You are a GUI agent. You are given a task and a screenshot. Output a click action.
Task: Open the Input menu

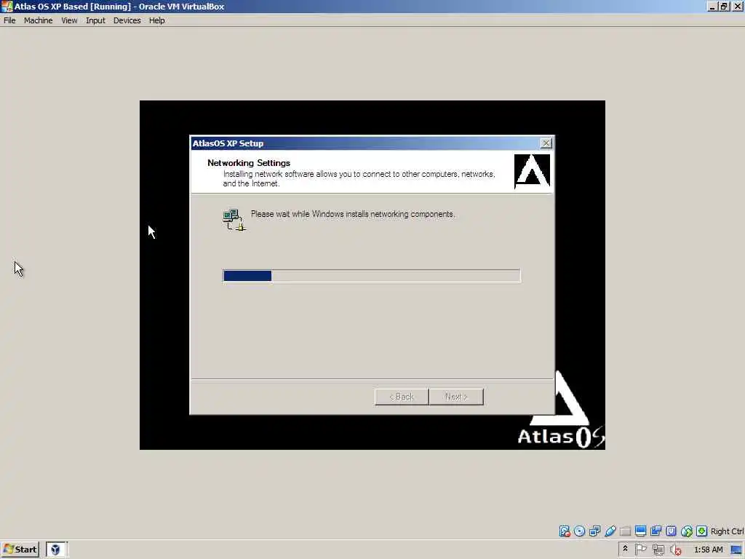tap(95, 20)
